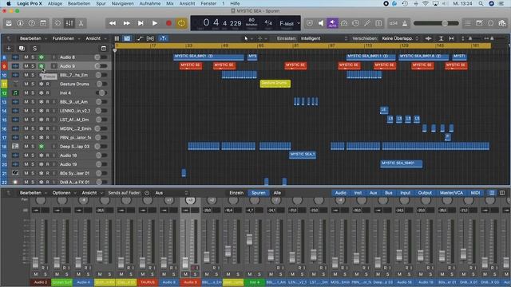Click the master mute speaker icon

[321, 23]
